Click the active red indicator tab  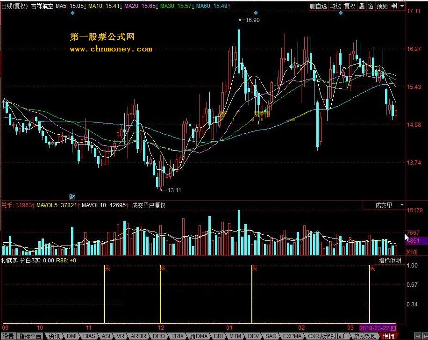pyautogui.click(x=388, y=336)
